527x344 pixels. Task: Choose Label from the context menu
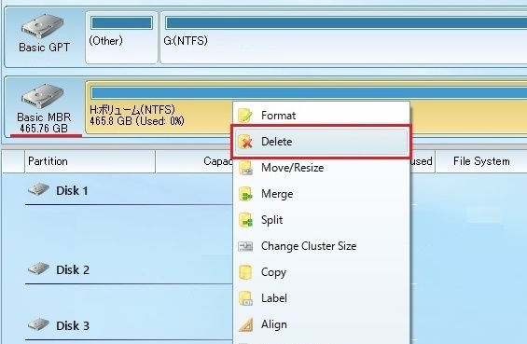(x=321, y=298)
